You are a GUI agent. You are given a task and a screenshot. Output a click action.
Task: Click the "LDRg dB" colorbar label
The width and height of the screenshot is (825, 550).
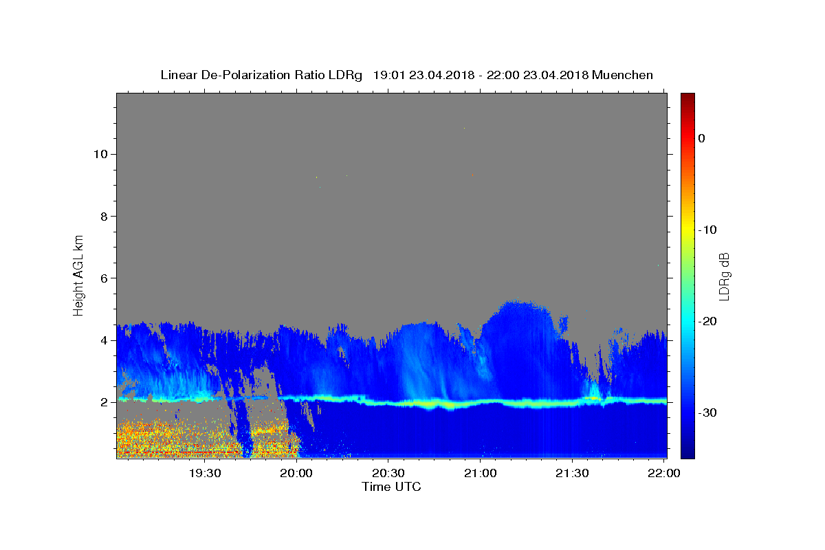(x=723, y=276)
